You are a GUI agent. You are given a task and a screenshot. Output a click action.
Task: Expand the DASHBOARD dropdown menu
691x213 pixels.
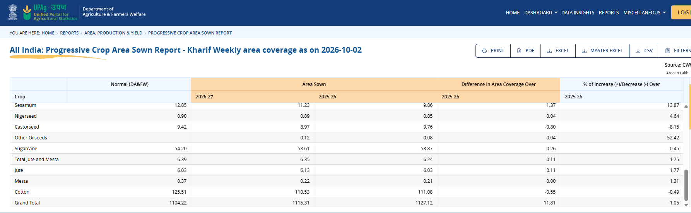[541, 13]
